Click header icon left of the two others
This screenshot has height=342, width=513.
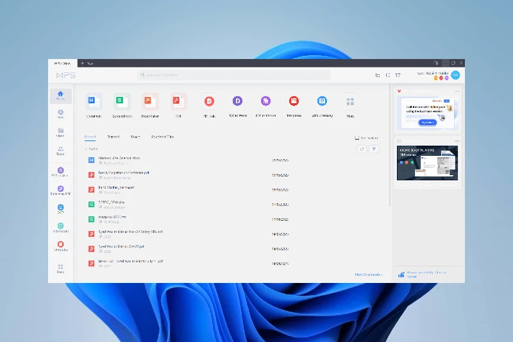(378, 75)
